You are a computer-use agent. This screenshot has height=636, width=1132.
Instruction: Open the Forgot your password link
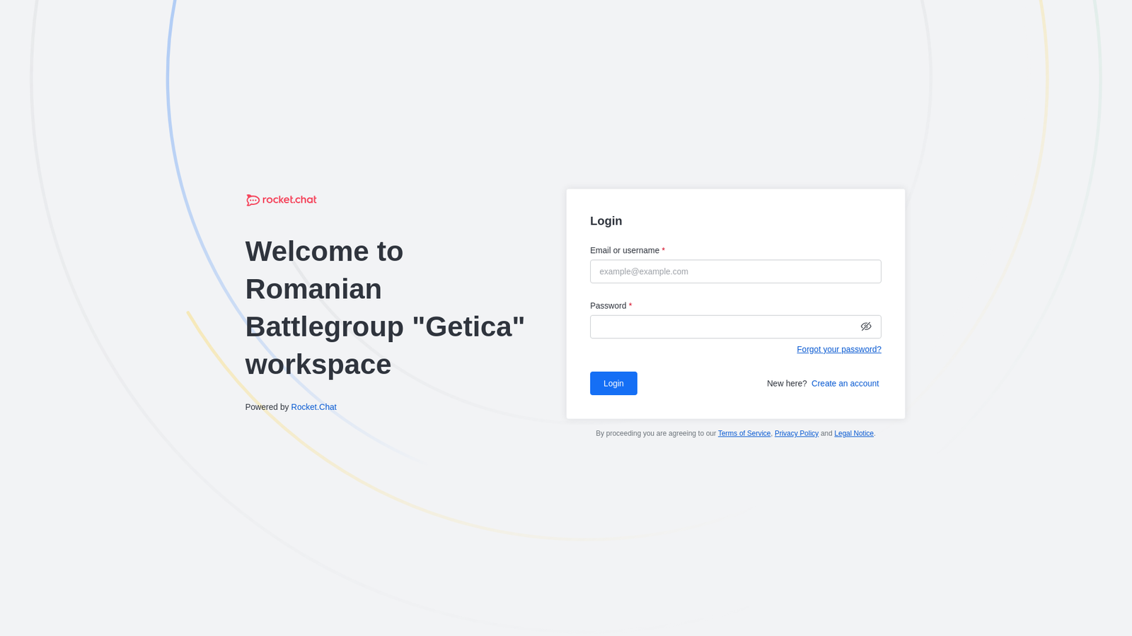(x=838, y=349)
